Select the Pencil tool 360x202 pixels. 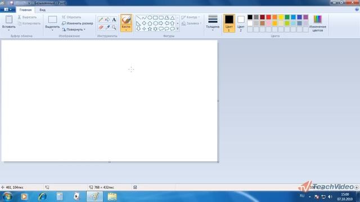(101, 20)
